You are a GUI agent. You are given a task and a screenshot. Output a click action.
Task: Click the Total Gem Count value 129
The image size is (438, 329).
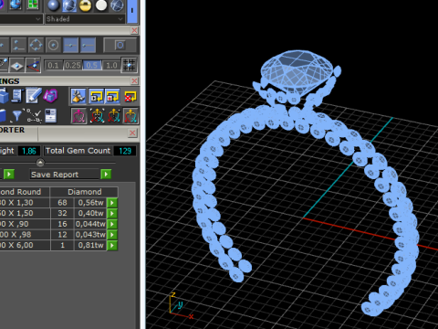click(125, 151)
